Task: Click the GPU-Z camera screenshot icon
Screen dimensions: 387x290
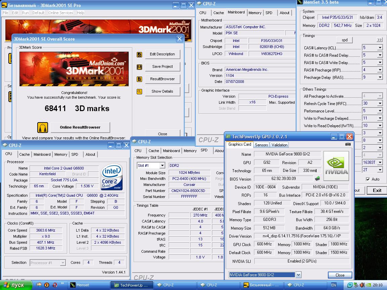Action: pos(348,144)
